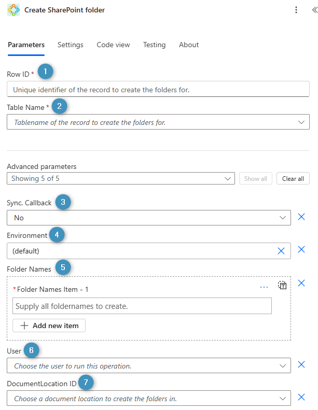Switch to the Settings tab
The height and width of the screenshot is (410, 318).
(x=70, y=45)
